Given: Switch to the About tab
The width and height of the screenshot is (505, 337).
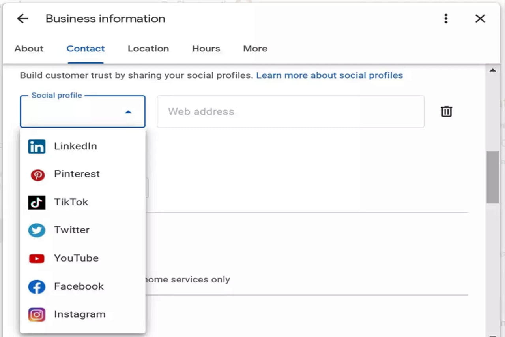Looking at the screenshot, I should 29,49.
